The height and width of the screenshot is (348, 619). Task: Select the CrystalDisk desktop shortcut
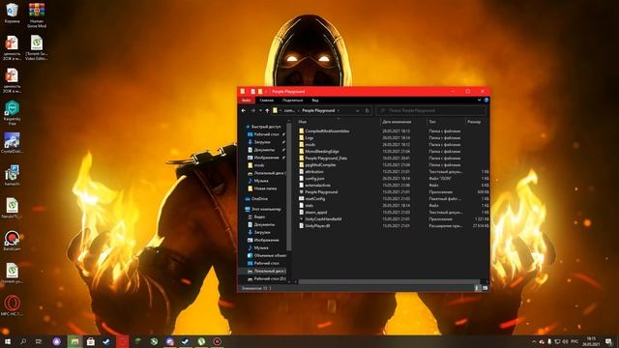(x=12, y=143)
